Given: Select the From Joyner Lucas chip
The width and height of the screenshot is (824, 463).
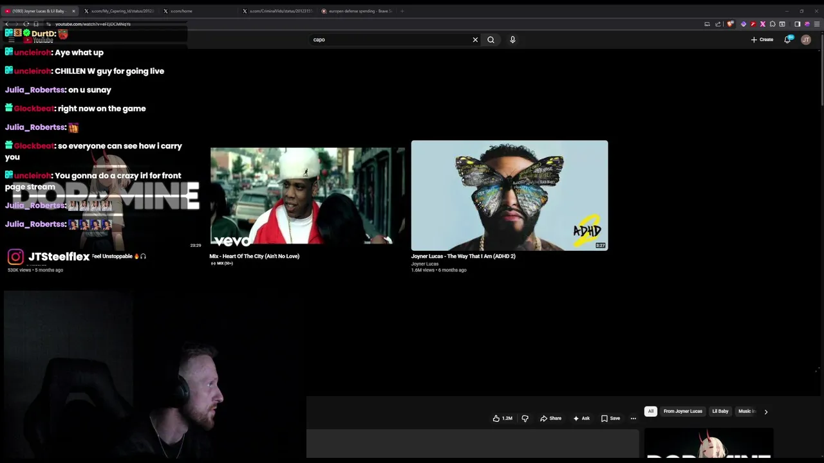Looking at the screenshot, I should [x=682, y=412].
